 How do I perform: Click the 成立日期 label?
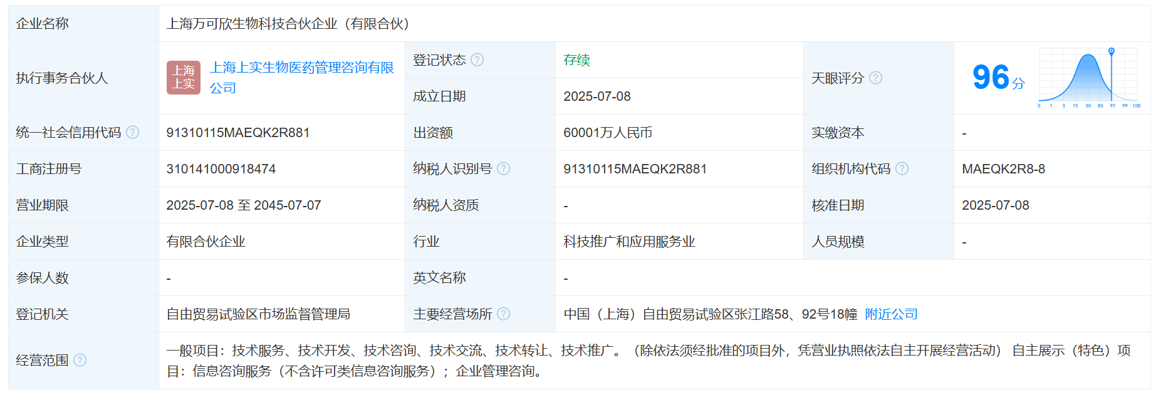439,96
